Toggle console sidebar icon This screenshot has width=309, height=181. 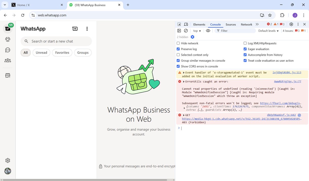179,31
